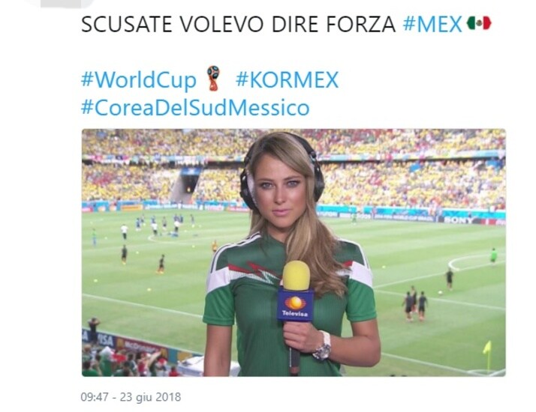Screen dimensions: 536x412
Task: Open the tweet's stadium photo
Action: (294, 252)
